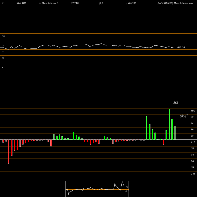The width and height of the screenshot is (197, 197).
Task: Click the value -21 in mini chart
Action: coord(127,191)
